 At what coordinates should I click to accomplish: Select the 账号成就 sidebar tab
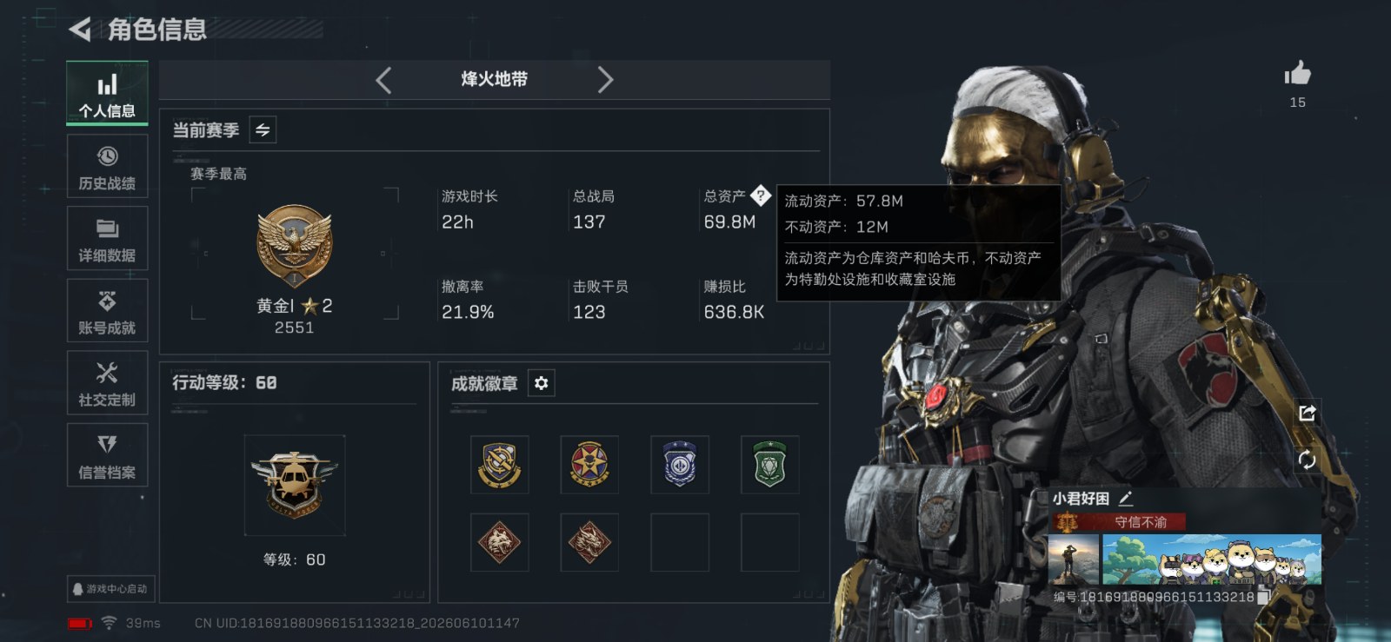(x=107, y=311)
